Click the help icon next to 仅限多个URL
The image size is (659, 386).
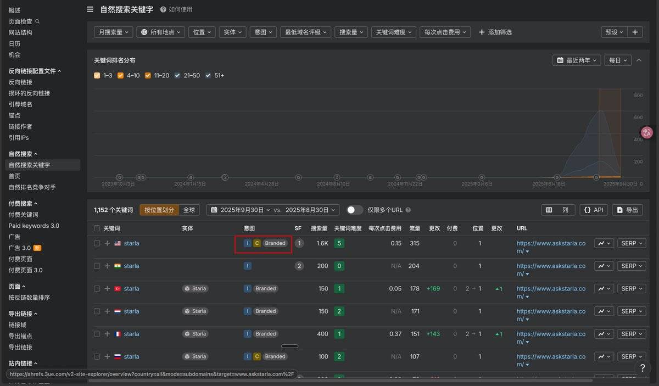coord(408,210)
